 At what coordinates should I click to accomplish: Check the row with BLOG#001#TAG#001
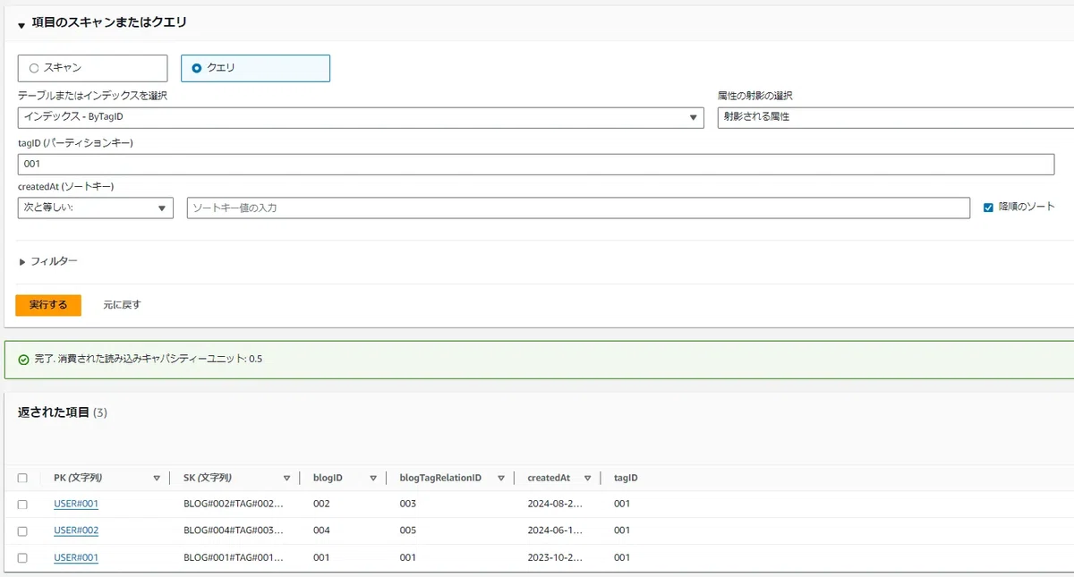point(22,558)
